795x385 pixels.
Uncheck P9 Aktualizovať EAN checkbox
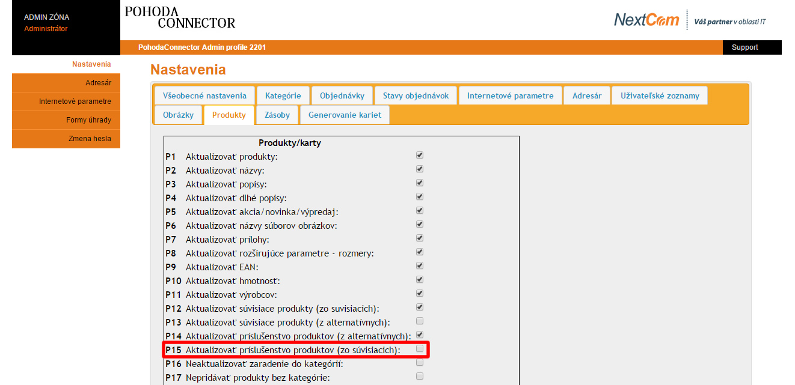coord(420,265)
